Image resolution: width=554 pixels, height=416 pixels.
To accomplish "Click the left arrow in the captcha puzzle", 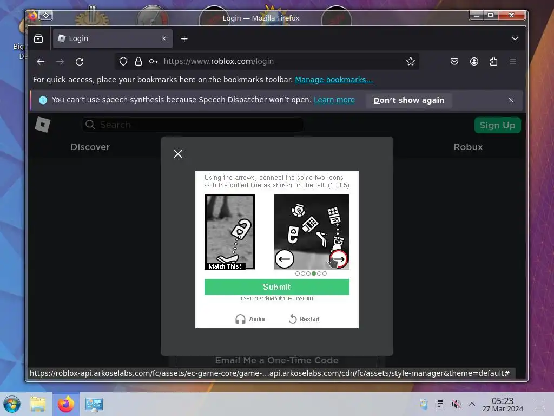I will pyautogui.click(x=285, y=259).
